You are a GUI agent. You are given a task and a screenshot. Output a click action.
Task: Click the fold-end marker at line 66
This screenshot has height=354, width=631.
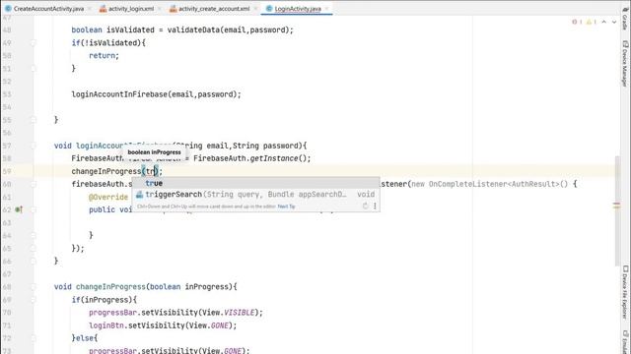point(34,261)
